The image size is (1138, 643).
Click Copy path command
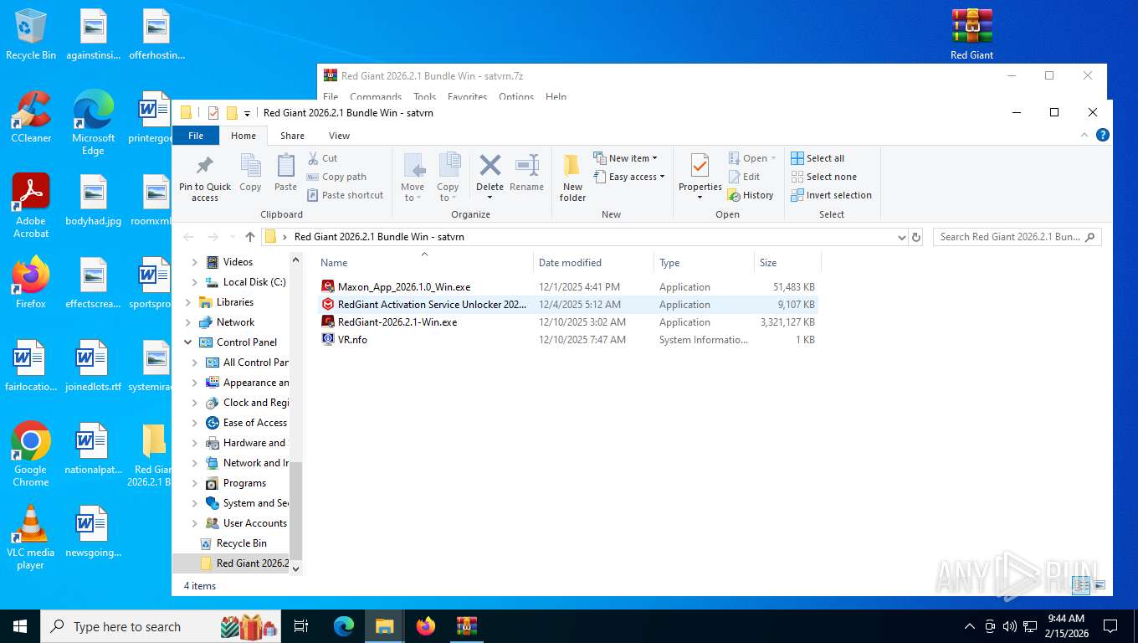[x=336, y=177]
